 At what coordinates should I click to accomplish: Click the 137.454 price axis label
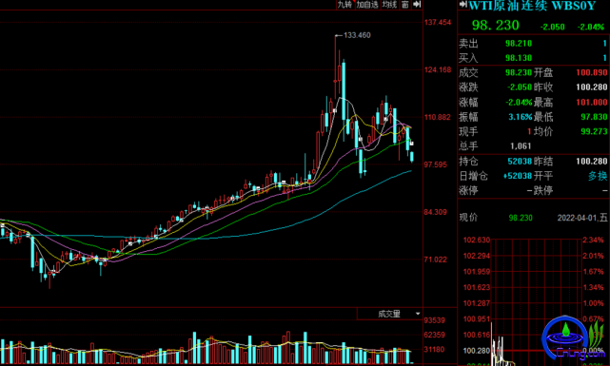click(x=438, y=23)
